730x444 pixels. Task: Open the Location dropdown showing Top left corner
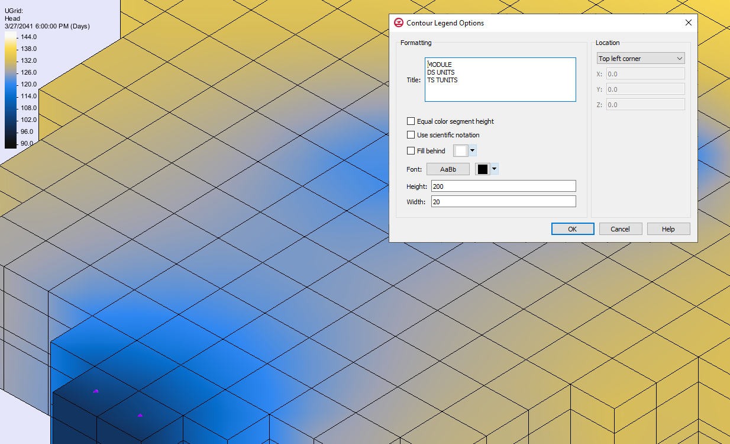pos(640,59)
